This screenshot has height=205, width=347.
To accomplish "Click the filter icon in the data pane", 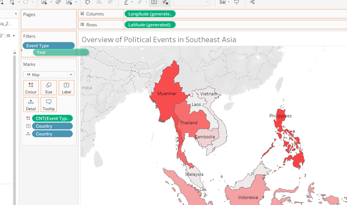I will pos(1,35).
